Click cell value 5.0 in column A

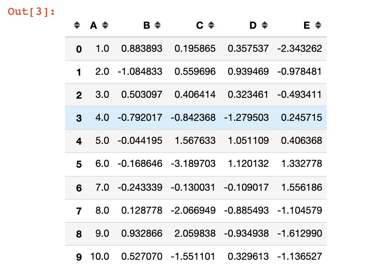point(102,141)
